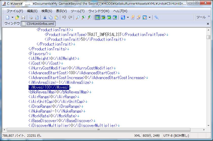Click the Open folder icon

17,17
